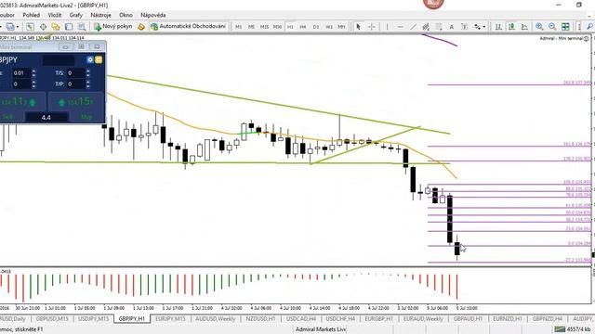
Task: Click the yellow icon in Mini terminal
Action: coord(99,59)
